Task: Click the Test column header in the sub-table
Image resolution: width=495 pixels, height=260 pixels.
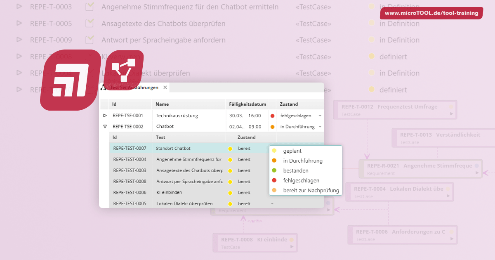Action: tap(189, 137)
